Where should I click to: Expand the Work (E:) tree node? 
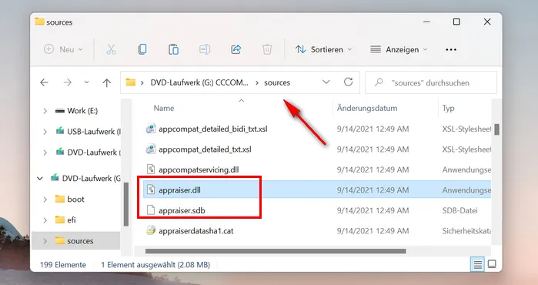click(45, 111)
